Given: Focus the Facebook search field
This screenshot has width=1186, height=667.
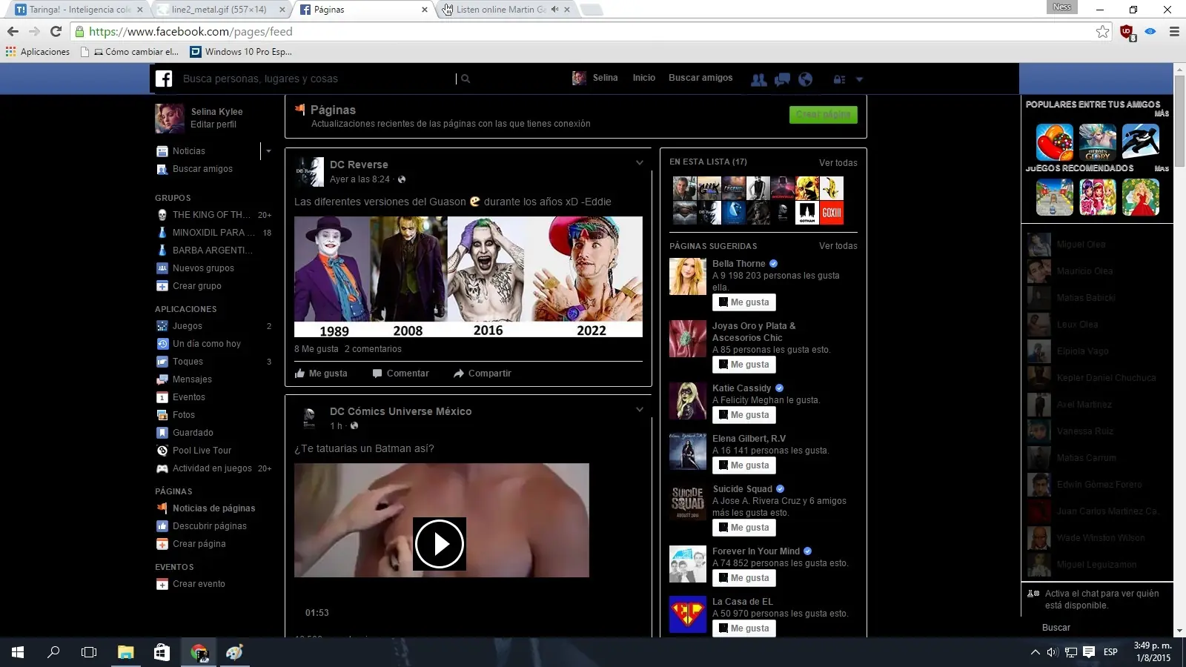Looking at the screenshot, I should pyautogui.click(x=317, y=79).
